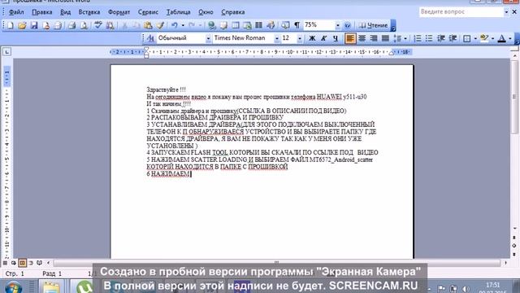Toggle bold (Ж) formatting

(x=312, y=38)
